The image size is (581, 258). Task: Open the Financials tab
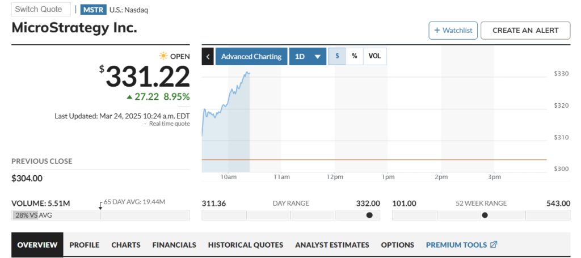point(174,245)
